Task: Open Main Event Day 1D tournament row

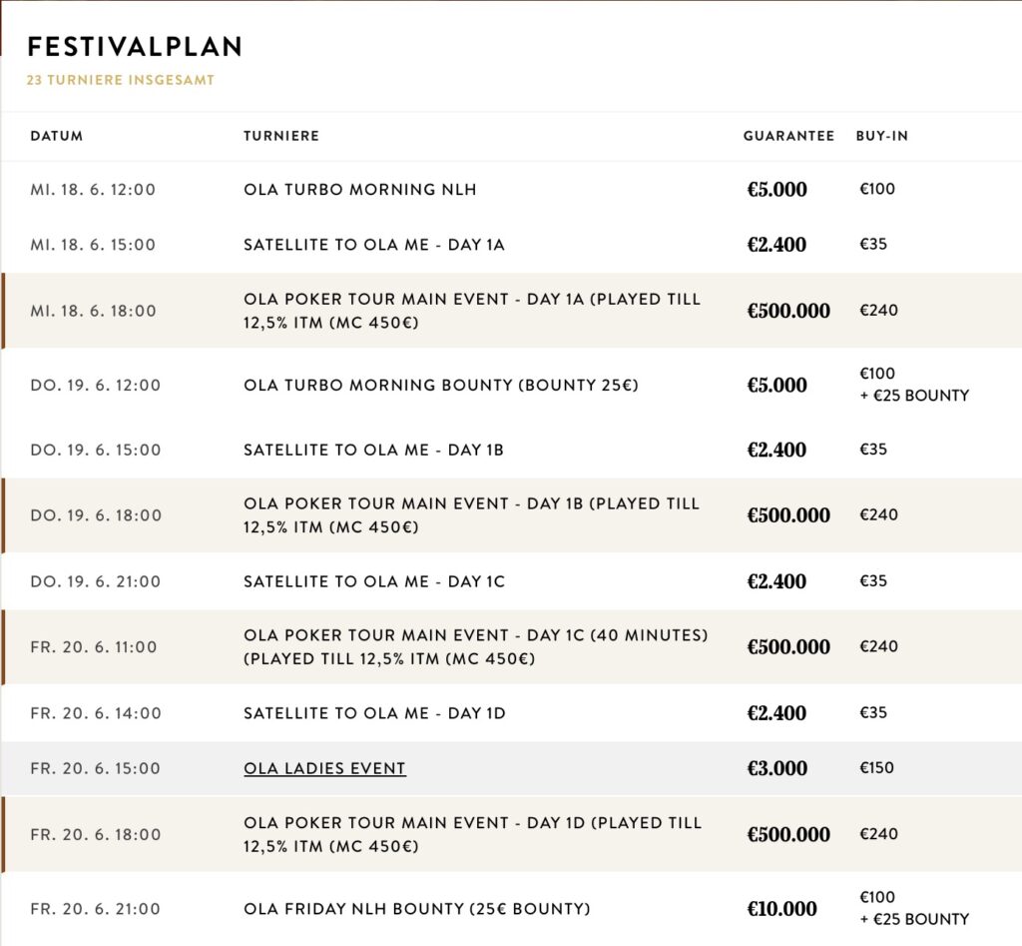Action: point(472,834)
